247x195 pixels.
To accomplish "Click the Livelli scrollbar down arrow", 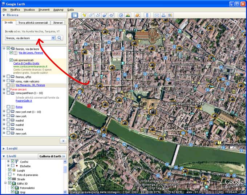I will (65, 192).
